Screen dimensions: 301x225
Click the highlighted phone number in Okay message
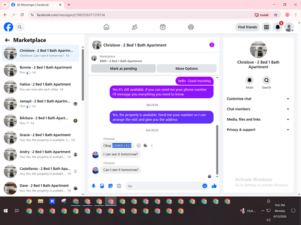(x=122, y=145)
